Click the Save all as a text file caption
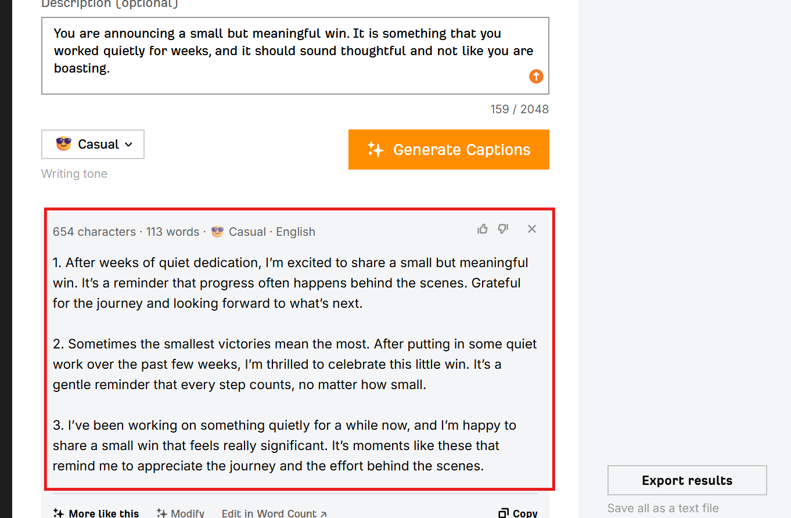 (663, 508)
